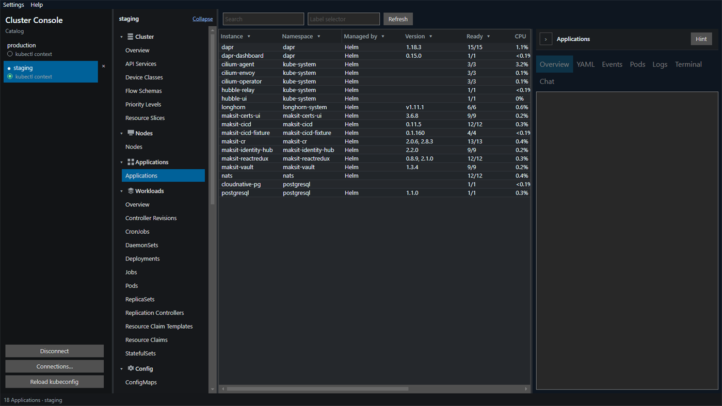Open the Namespace column sort arrow
Screen dimensions: 722x406
coord(319,37)
